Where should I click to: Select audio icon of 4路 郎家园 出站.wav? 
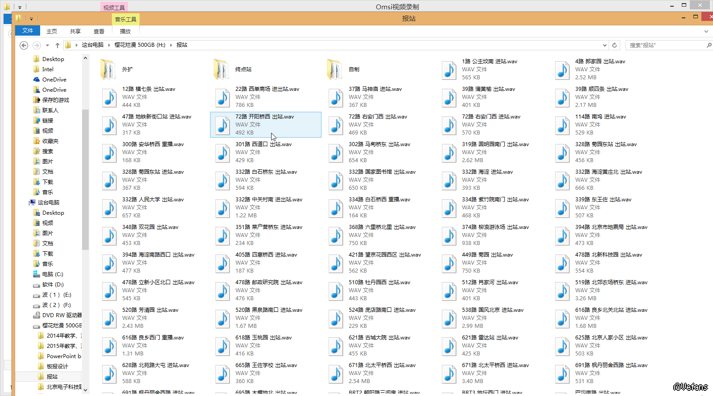pos(562,69)
